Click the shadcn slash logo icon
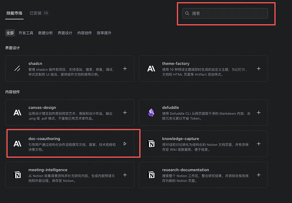The image size is (292, 203). point(17,69)
